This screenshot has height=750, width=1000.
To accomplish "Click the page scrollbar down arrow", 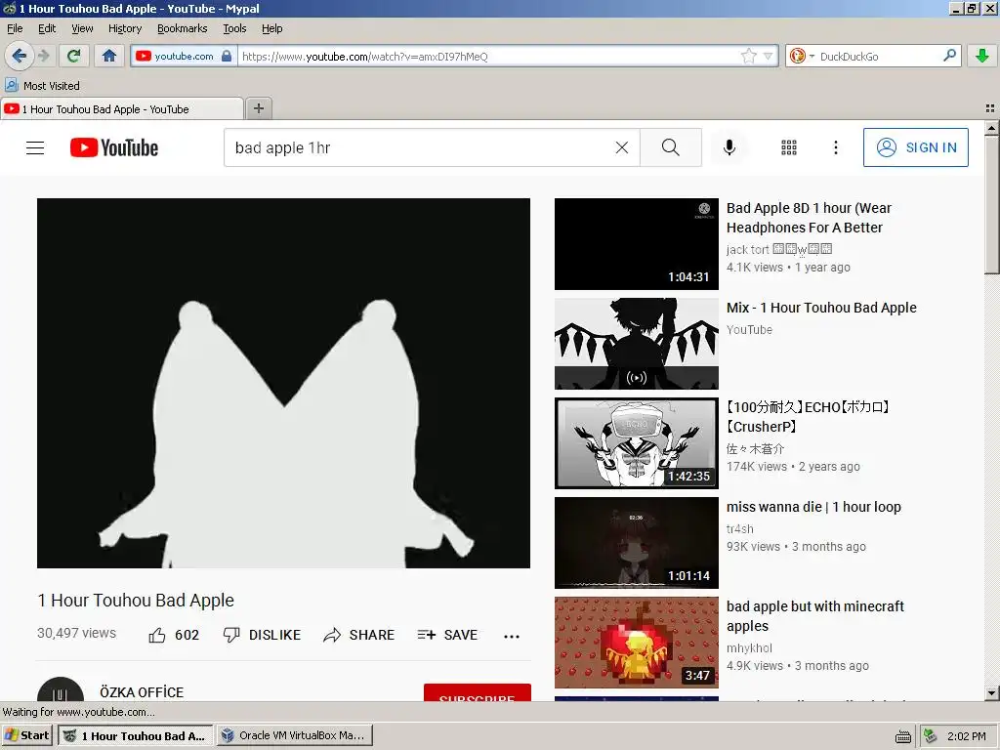I will point(992,692).
